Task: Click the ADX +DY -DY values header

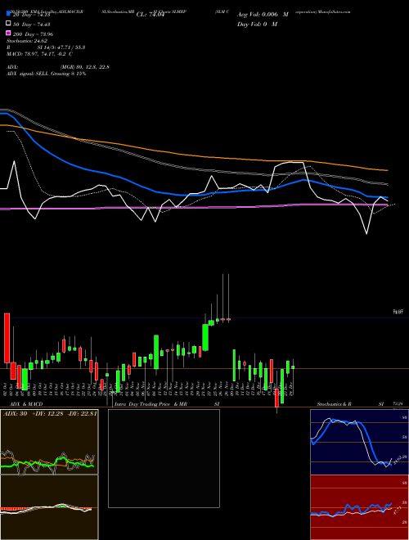Action: (x=50, y=413)
